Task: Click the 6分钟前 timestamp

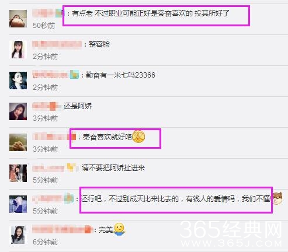Action: (46, 242)
